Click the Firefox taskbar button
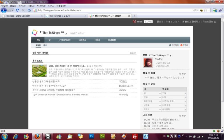 (37, 136)
